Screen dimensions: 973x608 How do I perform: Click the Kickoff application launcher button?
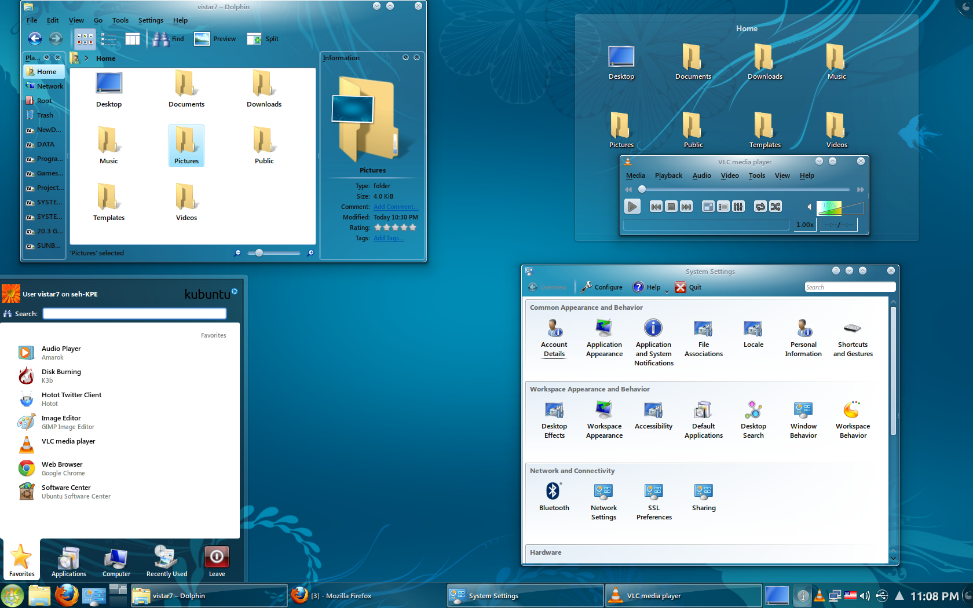(x=12, y=595)
